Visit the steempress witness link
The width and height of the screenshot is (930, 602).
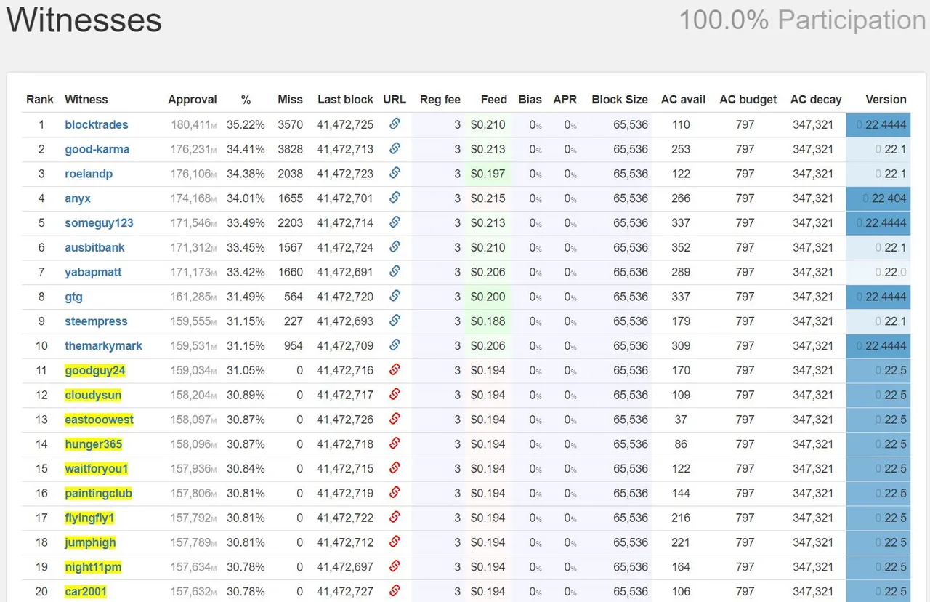[96, 321]
